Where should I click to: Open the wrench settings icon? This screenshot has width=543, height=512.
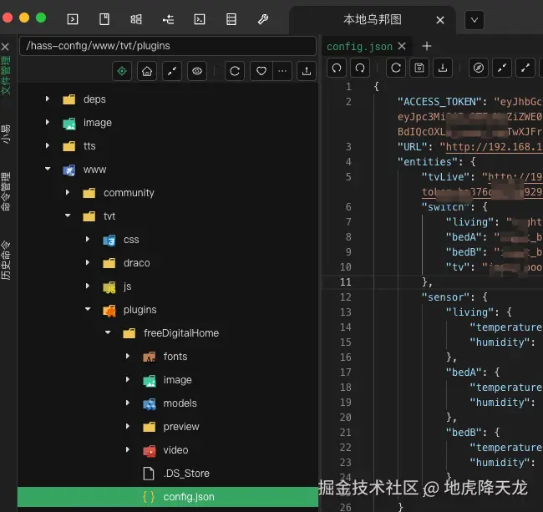click(x=263, y=19)
